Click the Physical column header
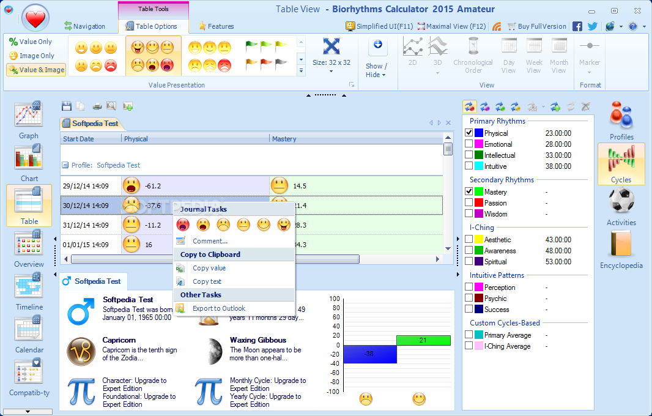 (195, 138)
